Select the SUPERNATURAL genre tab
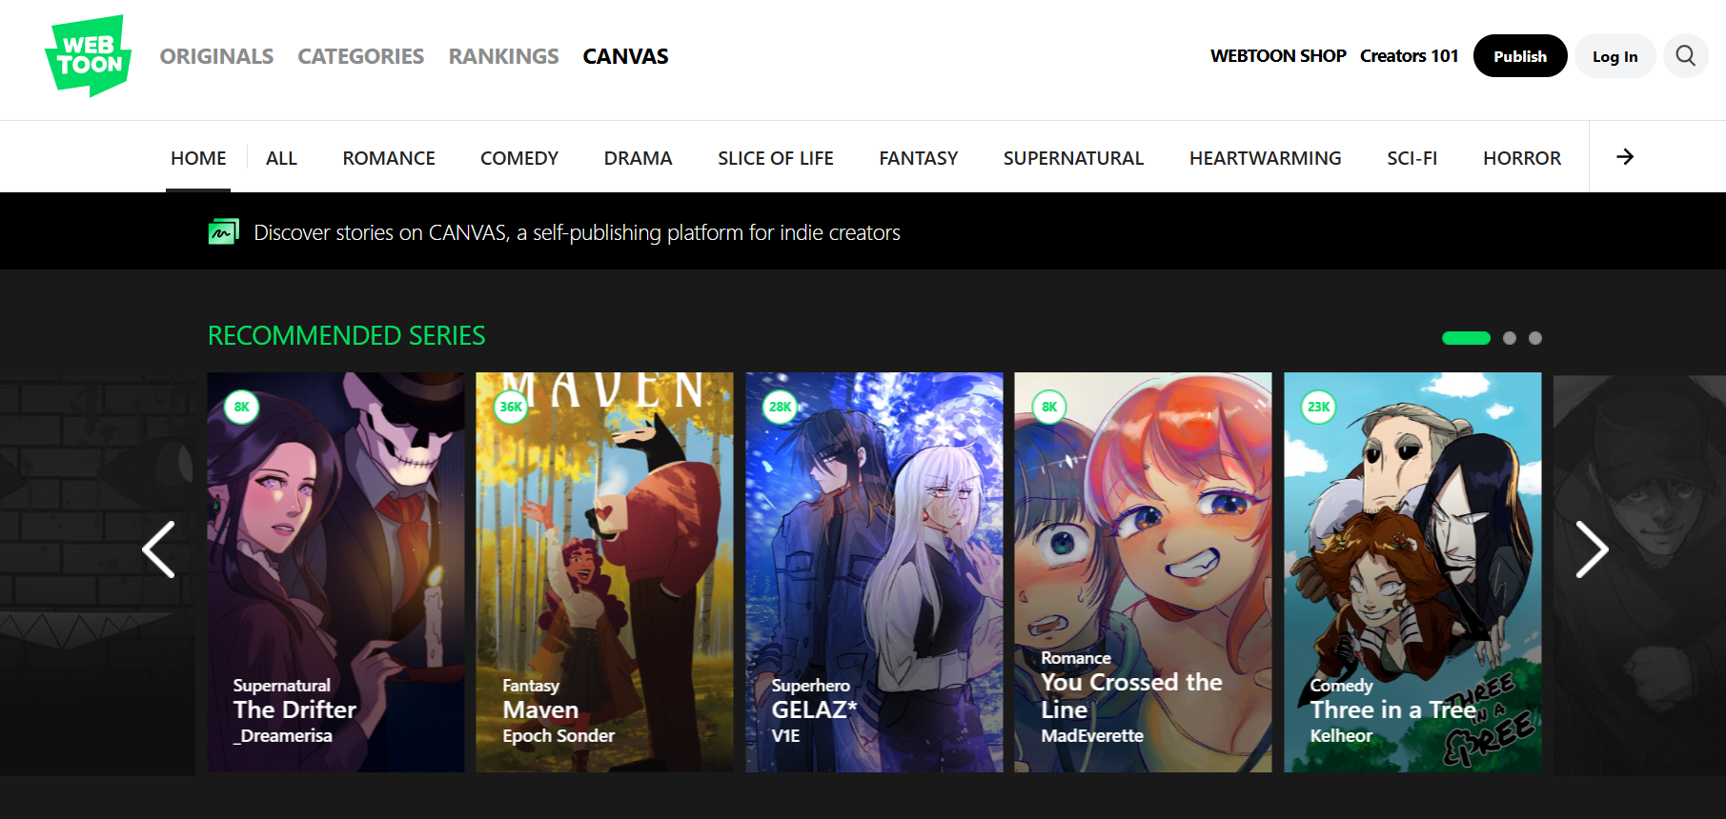This screenshot has height=819, width=1726. click(1073, 158)
